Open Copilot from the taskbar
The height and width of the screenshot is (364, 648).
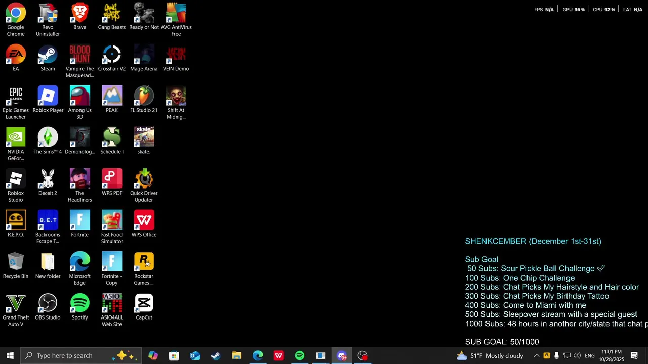(153, 355)
